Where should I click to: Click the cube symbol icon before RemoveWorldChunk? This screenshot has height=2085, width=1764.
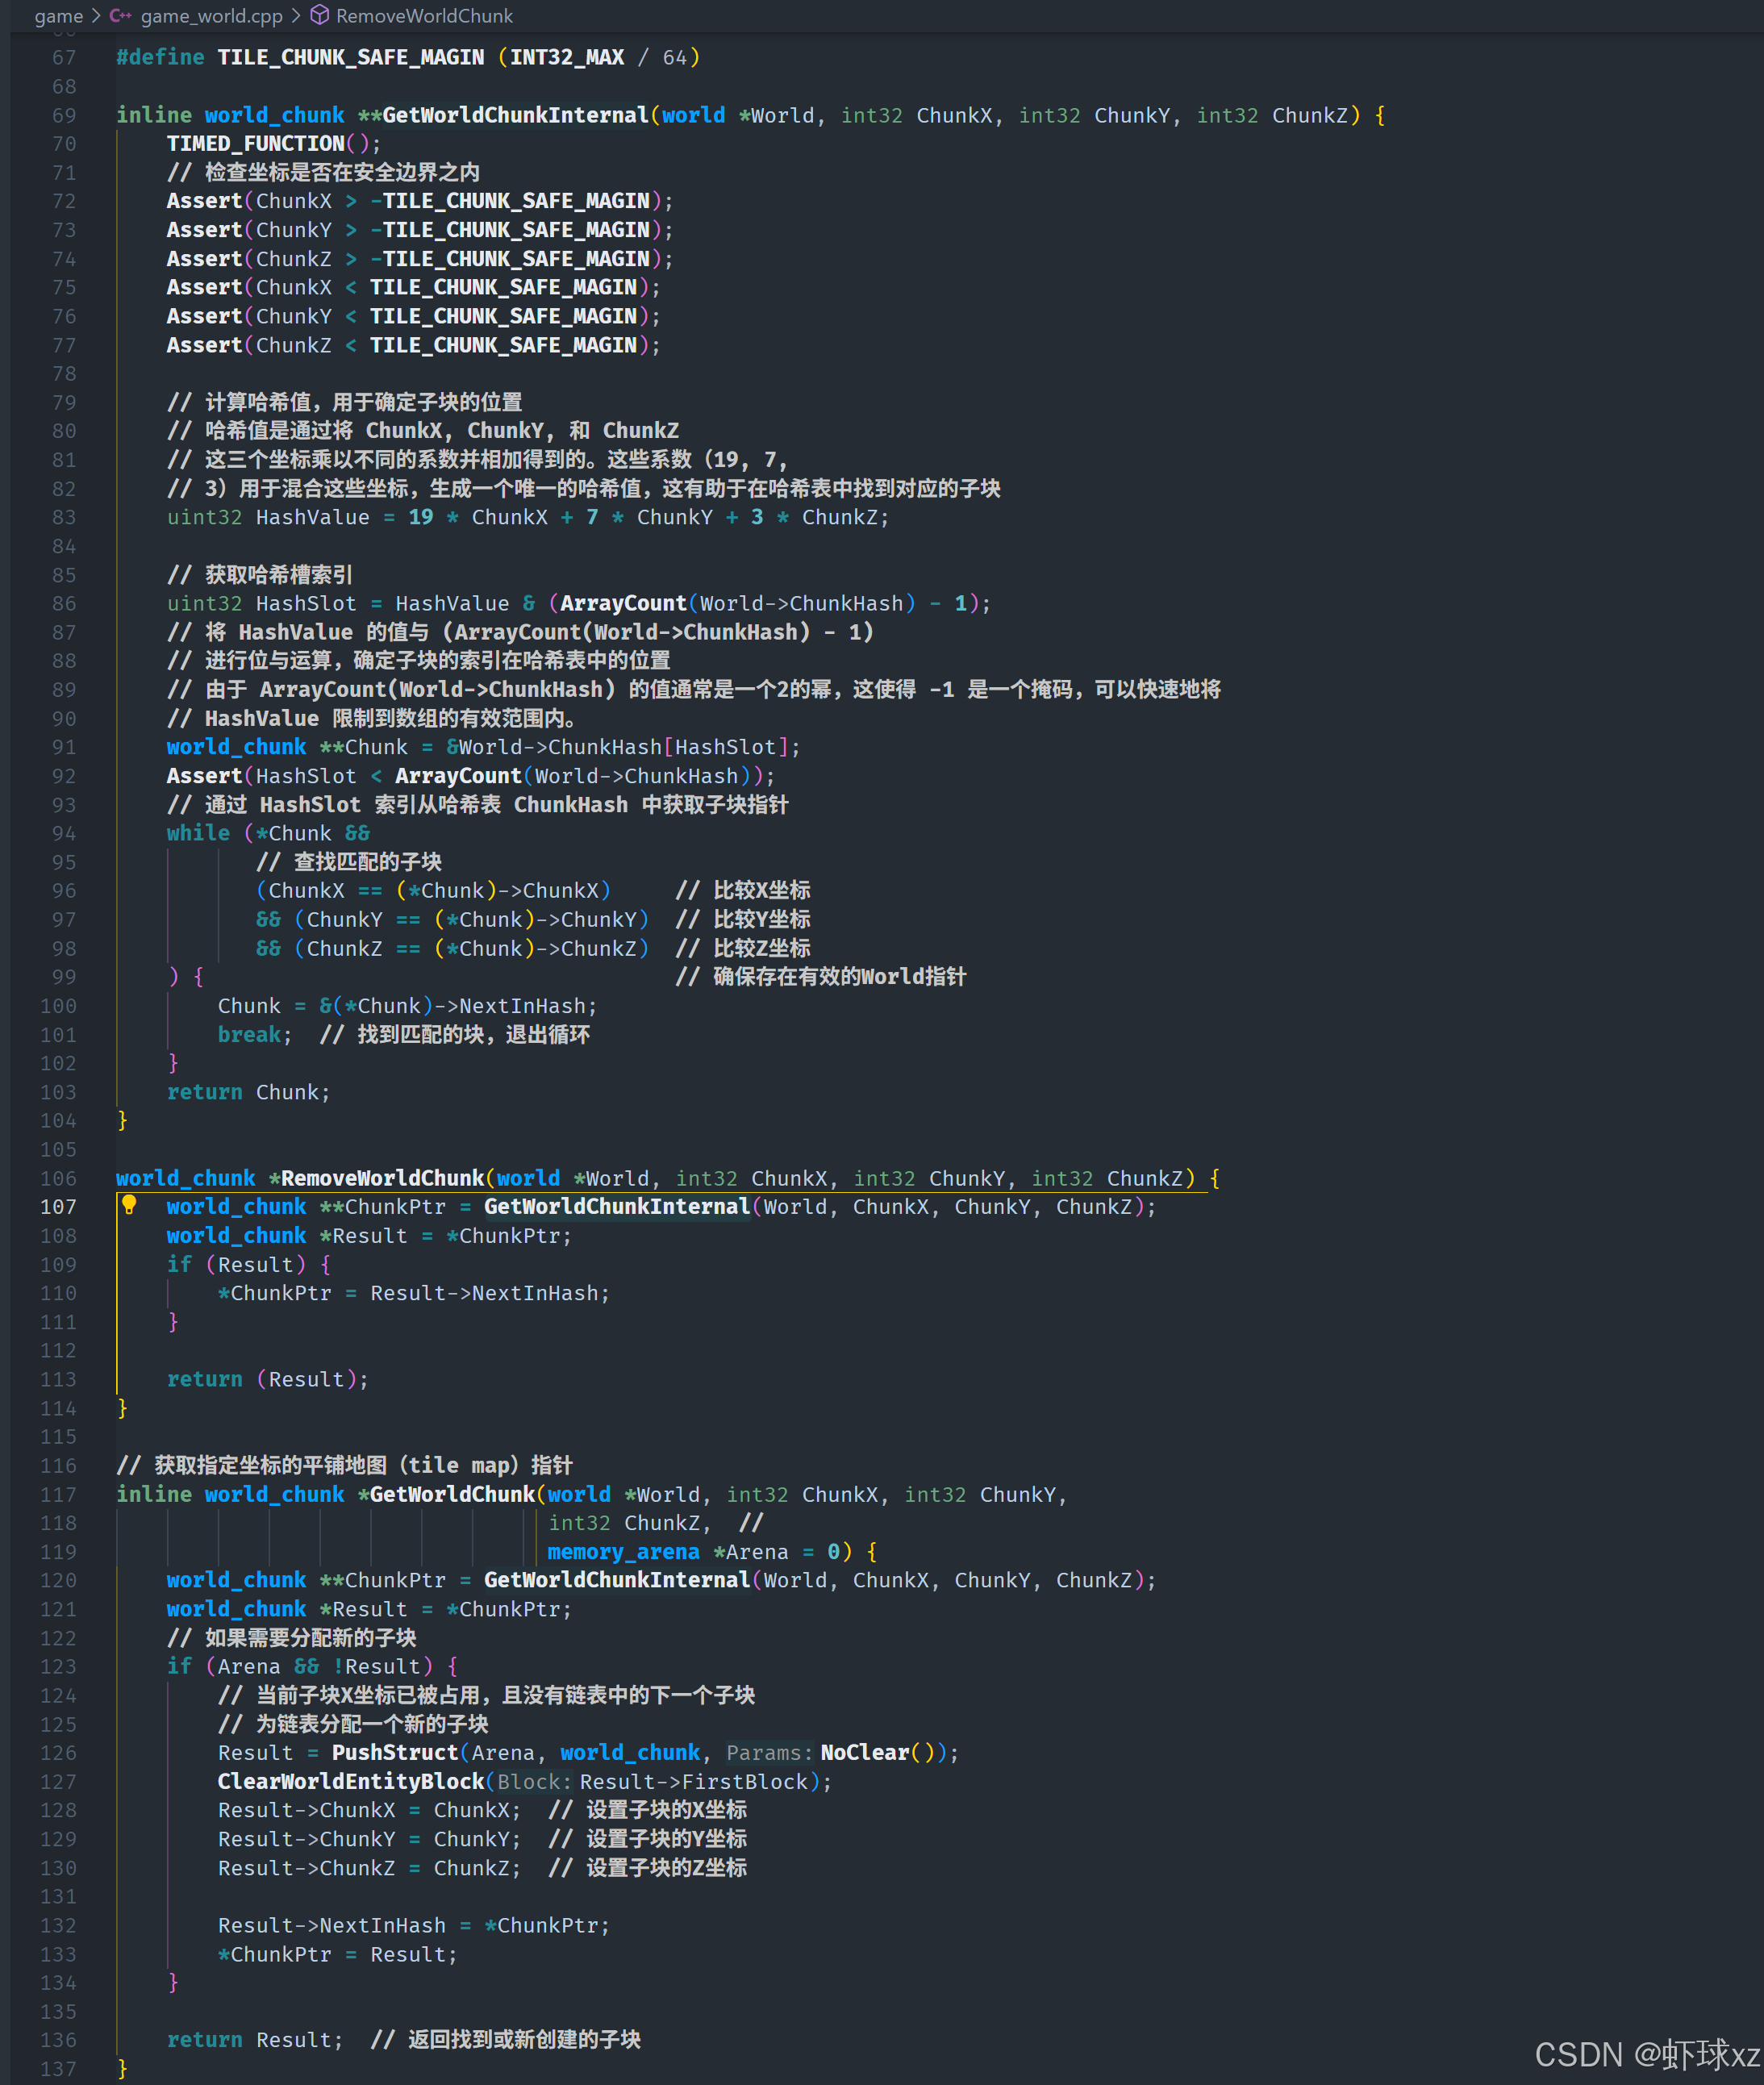(x=319, y=16)
